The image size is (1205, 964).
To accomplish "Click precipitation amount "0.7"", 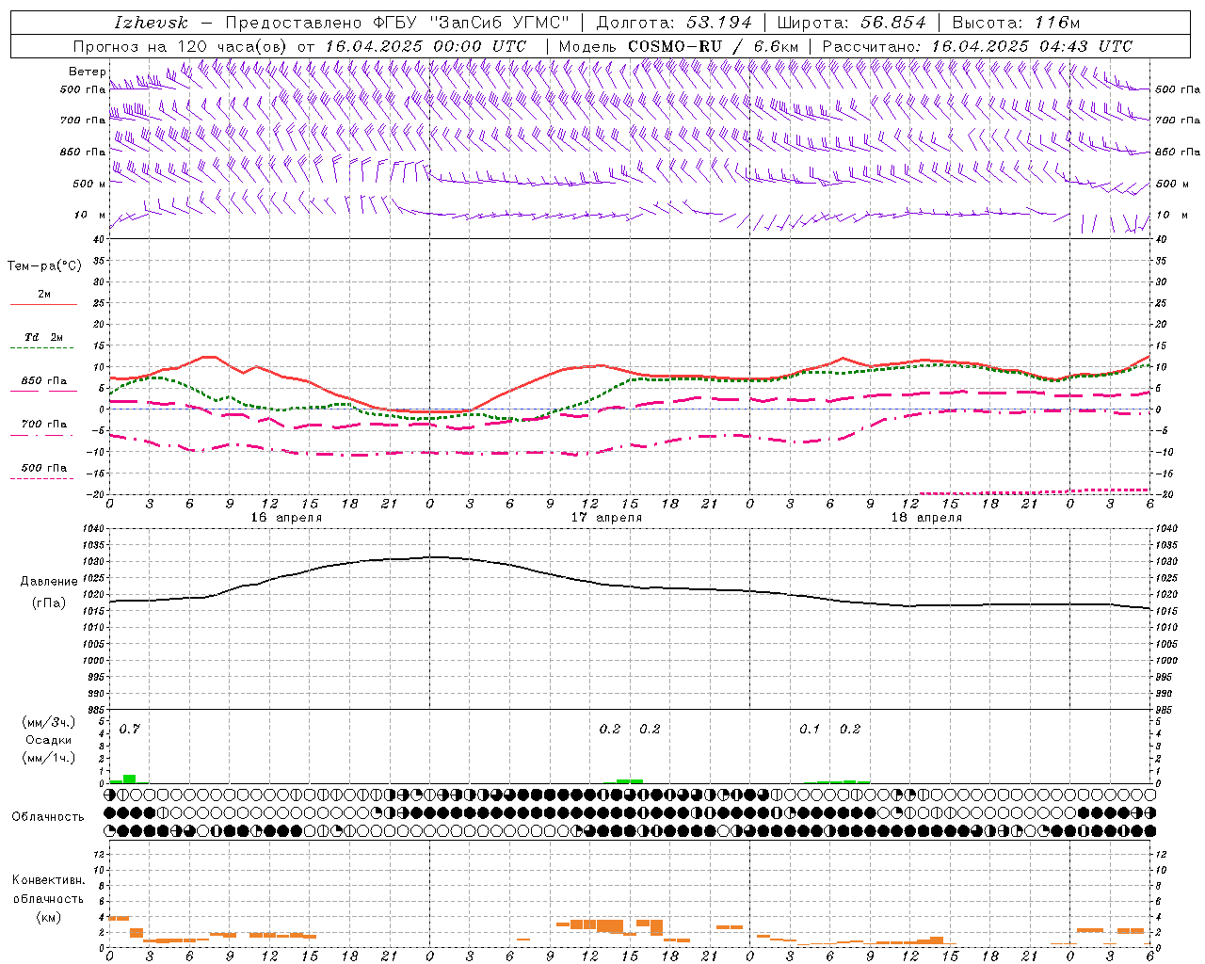I will tap(129, 729).
